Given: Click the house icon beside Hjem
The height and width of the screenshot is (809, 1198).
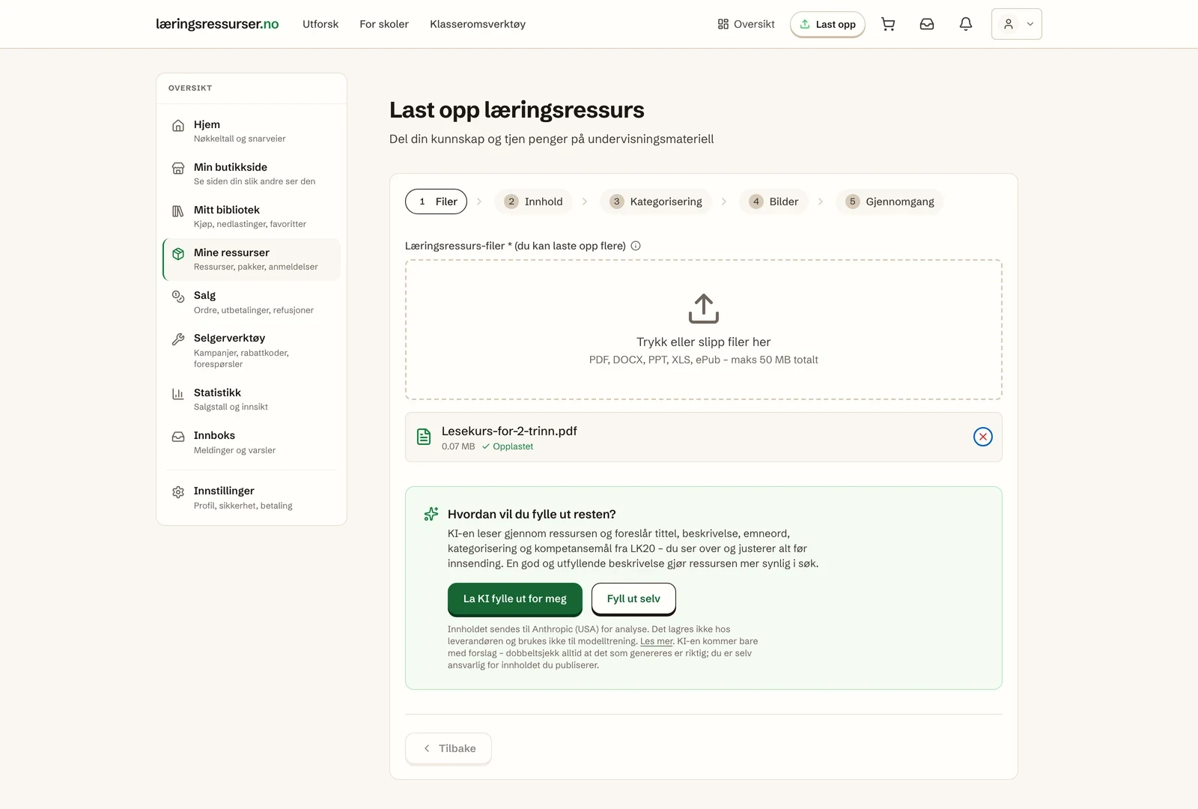Looking at the screenshot, I should click(x=178, y=126).
